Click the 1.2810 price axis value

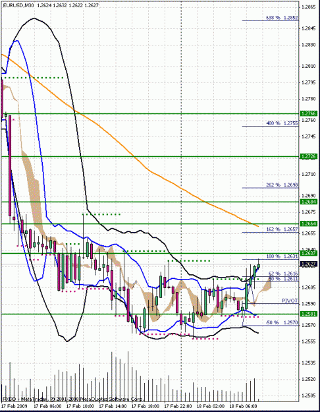point(309,66)
